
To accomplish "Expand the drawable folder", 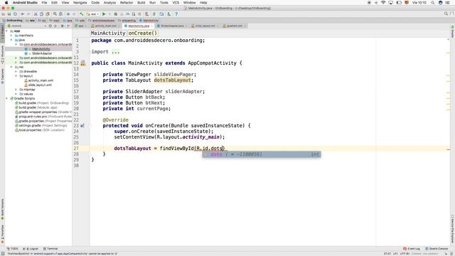I will (x=16, y=71).
